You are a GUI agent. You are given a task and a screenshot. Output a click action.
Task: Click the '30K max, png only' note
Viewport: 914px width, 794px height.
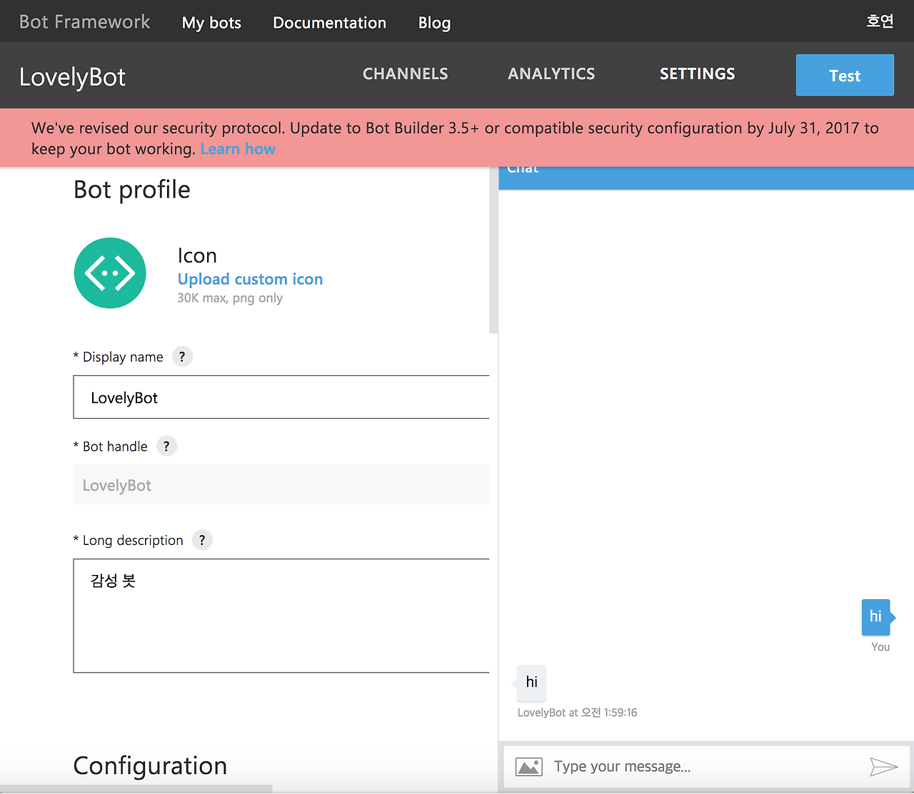click(x=230, y=298)
